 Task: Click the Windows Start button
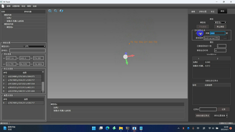pos(94,128)
